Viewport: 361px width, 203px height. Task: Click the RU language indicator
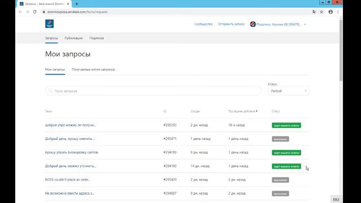pos(336,200)
